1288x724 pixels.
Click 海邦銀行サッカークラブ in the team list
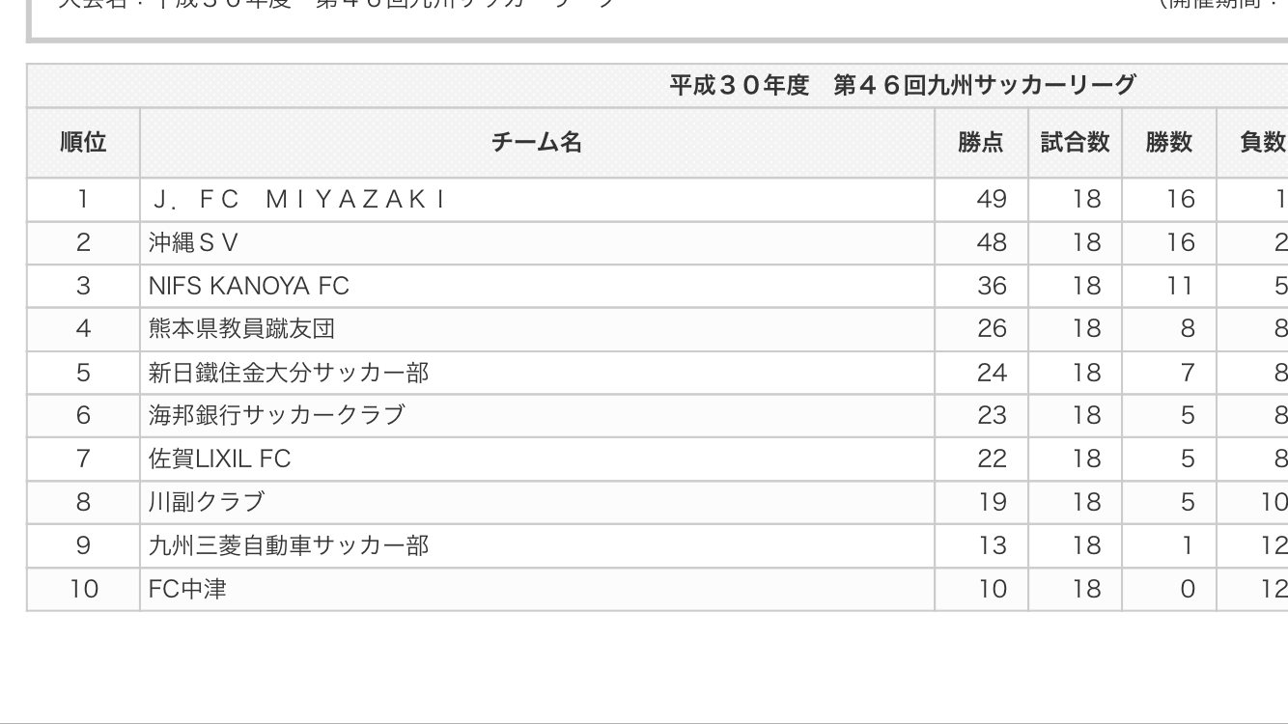(x=277, y=415)
